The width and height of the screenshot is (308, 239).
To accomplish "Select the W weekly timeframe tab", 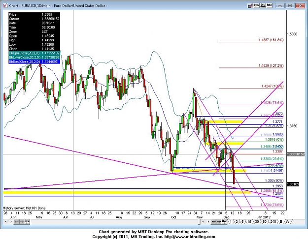I will 288,222.
